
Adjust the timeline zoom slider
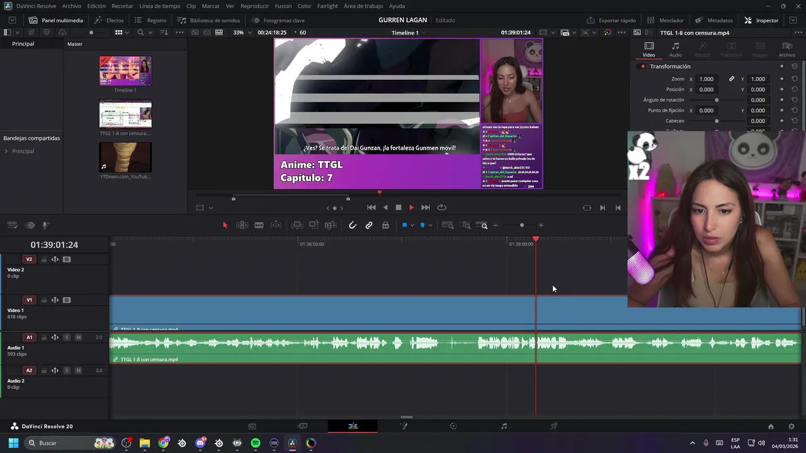point(521,225)
